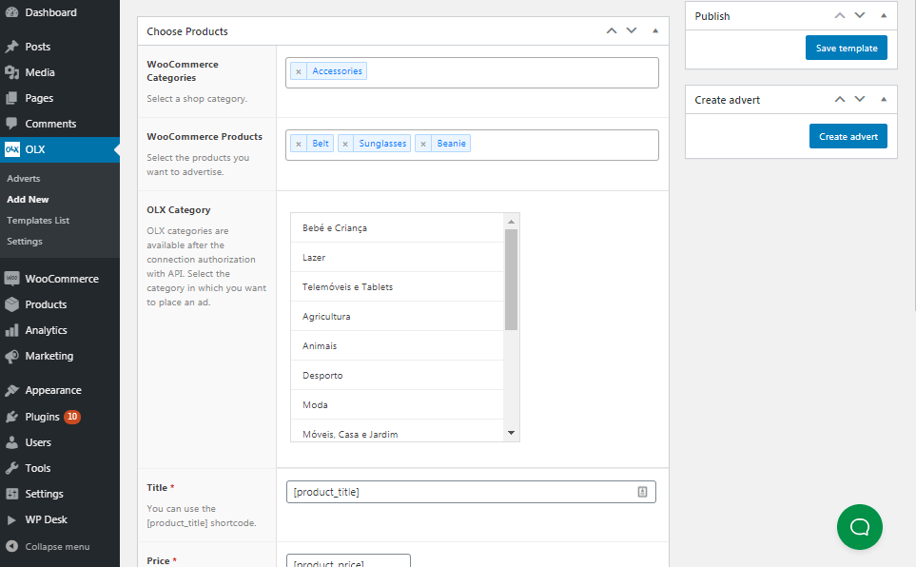Move Publish panel down

pos(860,16)
